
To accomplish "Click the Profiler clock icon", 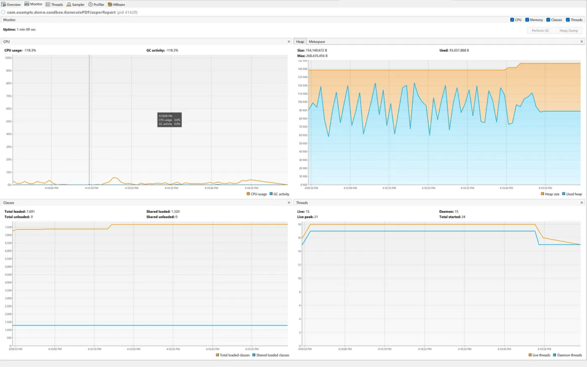I will tap(91, 4).
